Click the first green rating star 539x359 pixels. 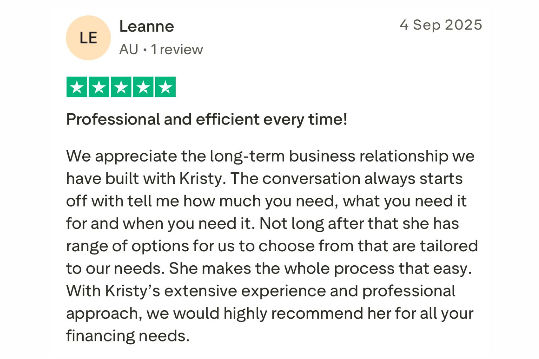(77, 87)
